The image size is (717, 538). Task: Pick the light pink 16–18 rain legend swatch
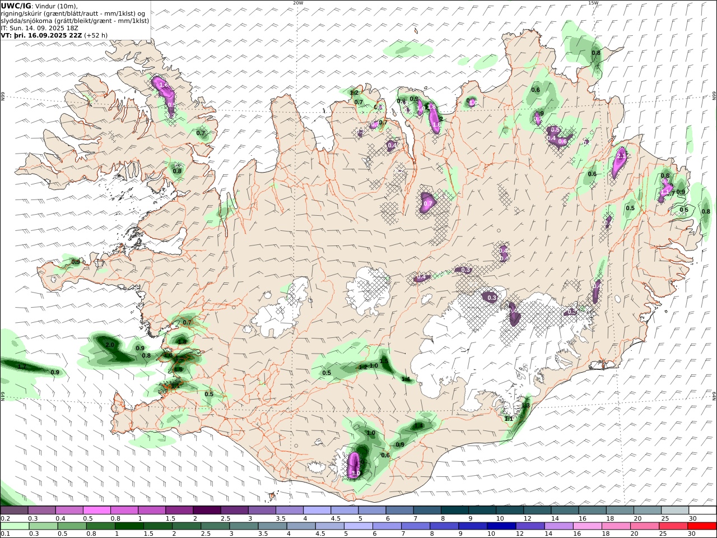(587, 526)
